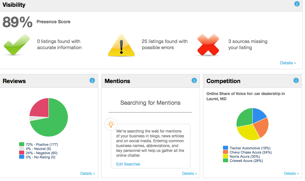Open Details link in Mentions panel
305x181 pixels.
189,174
